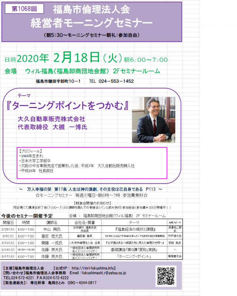This screenshot has height=296, width=237.
Task: Click the pink-bordered プロフィール box
Action: 93,164
